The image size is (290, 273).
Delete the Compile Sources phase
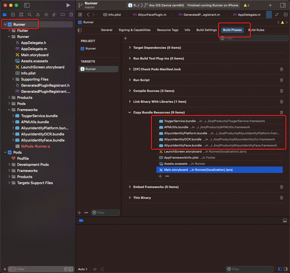pos(281,91)
